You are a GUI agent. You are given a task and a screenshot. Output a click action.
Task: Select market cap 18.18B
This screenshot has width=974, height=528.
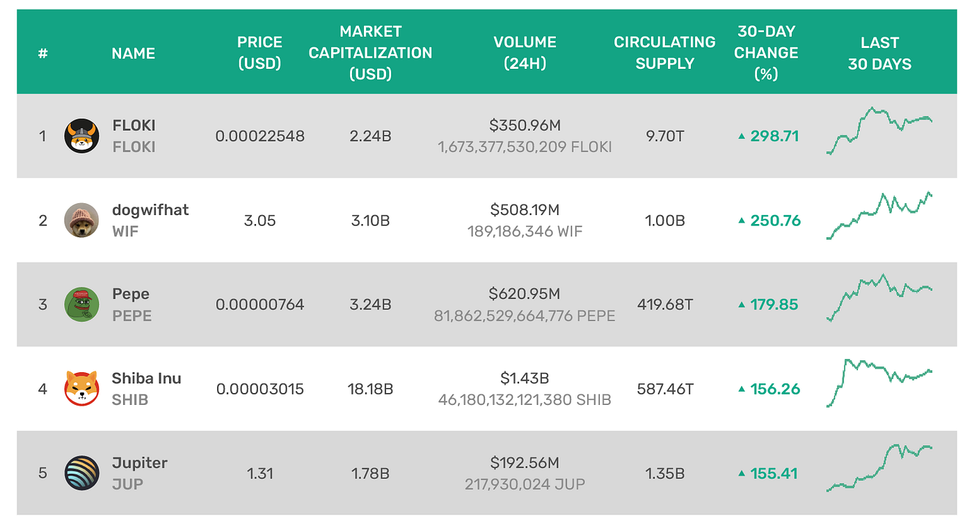pyautogui.click(x=370, y=389)
